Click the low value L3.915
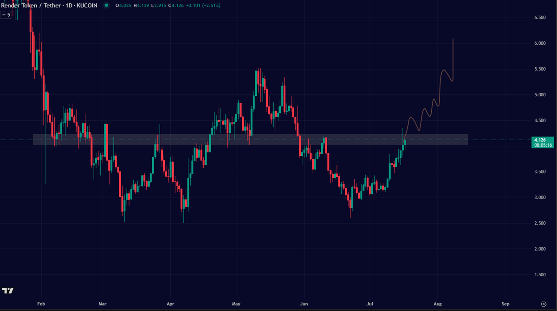557x311 pixels. (x=160, y=6)
